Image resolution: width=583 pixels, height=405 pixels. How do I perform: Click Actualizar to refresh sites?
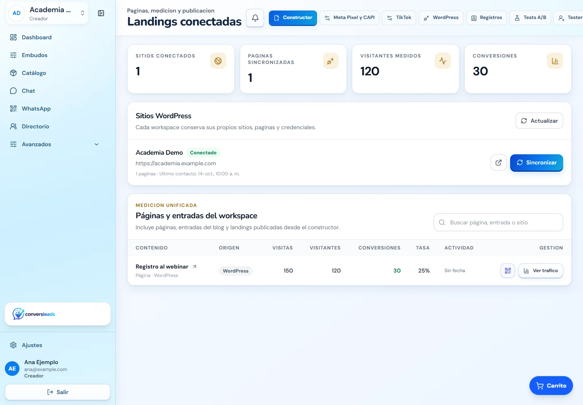[539, 121]
